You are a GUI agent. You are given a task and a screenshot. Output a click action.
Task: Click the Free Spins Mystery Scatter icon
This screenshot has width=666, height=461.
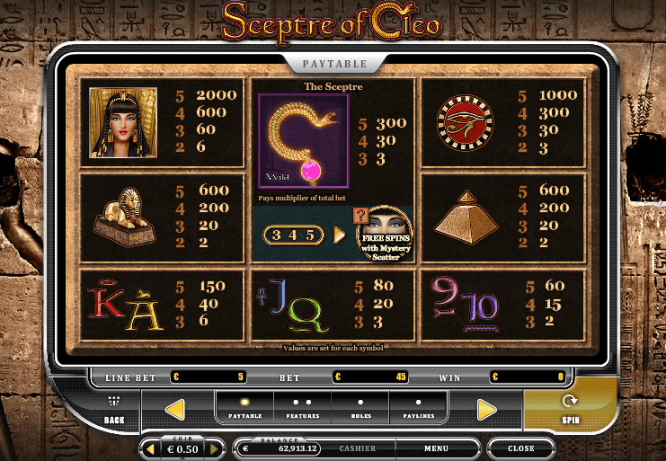tap(384, 234)
